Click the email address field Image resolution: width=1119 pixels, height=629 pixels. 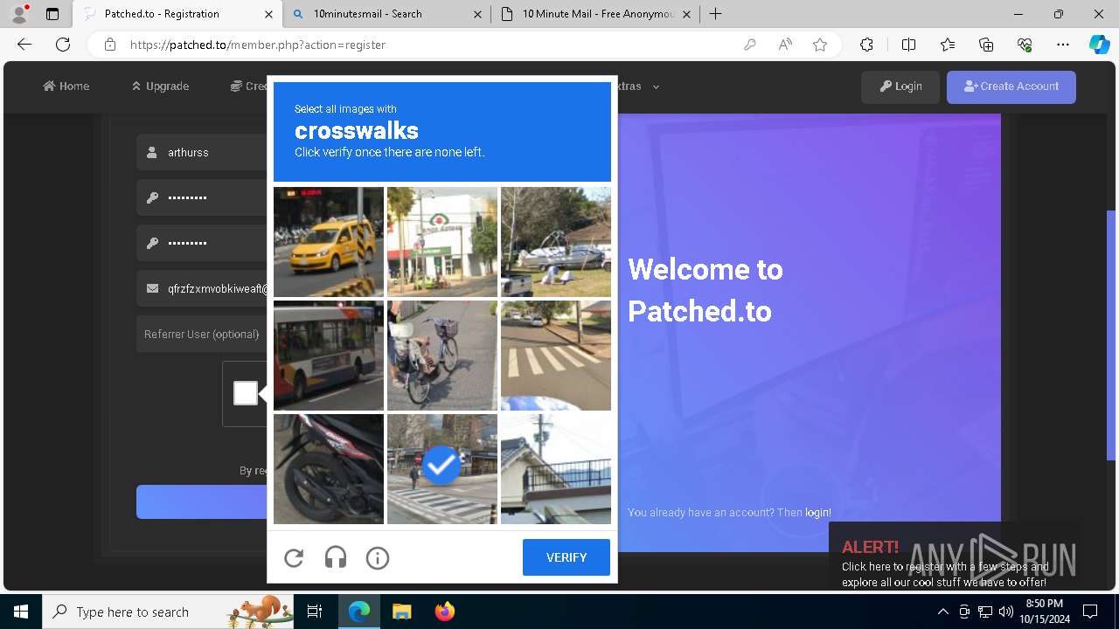click(x=202, y=288)
